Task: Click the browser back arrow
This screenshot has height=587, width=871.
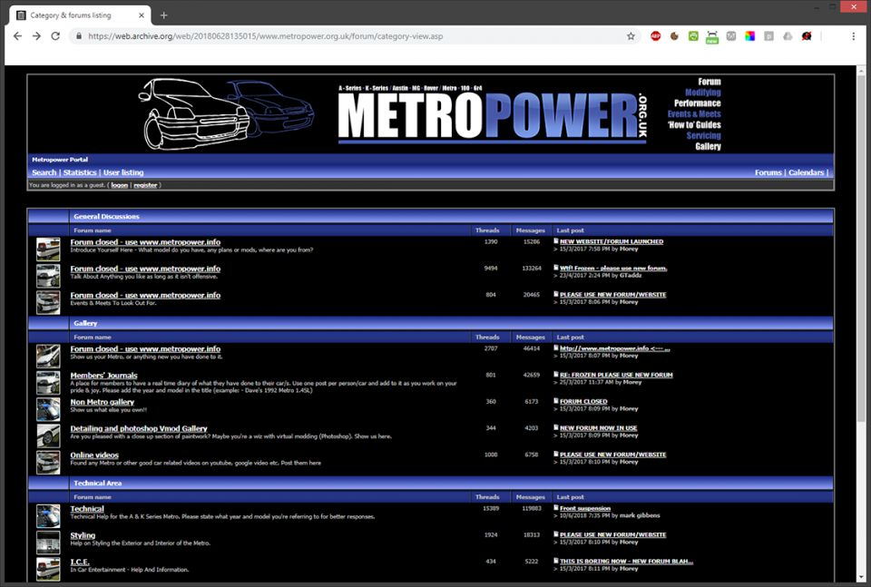Action: point(18,36)
